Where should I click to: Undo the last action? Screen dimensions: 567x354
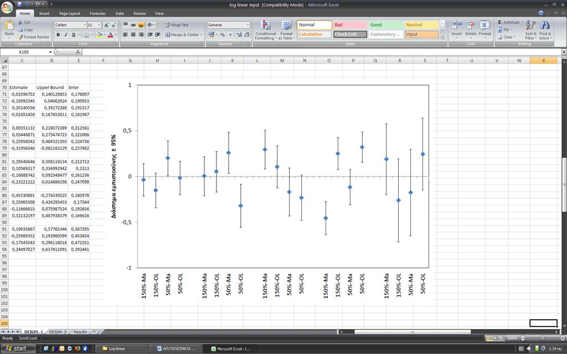point(27,4)
